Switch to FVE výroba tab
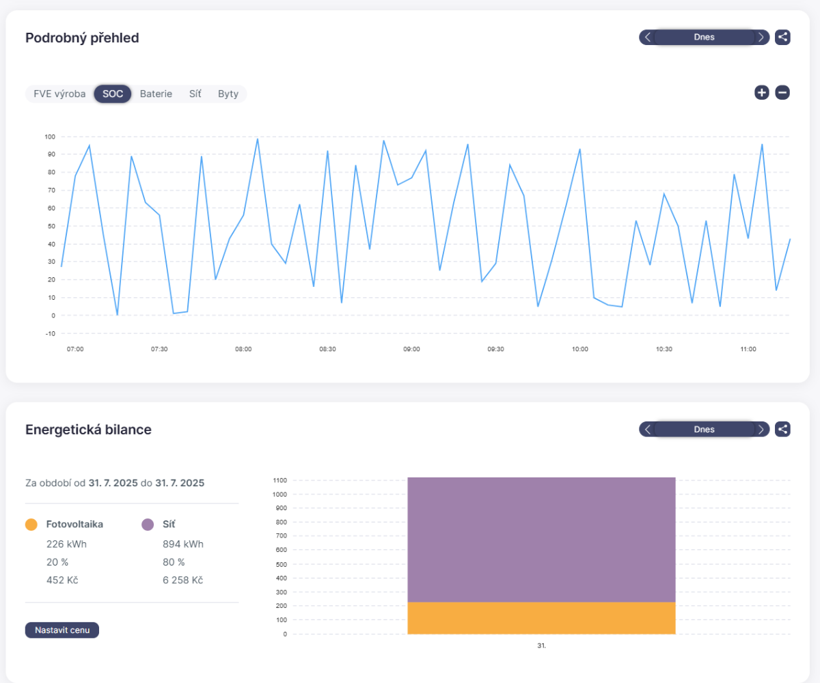This screenshot has height=683, width=820. [x=59, y=94]
